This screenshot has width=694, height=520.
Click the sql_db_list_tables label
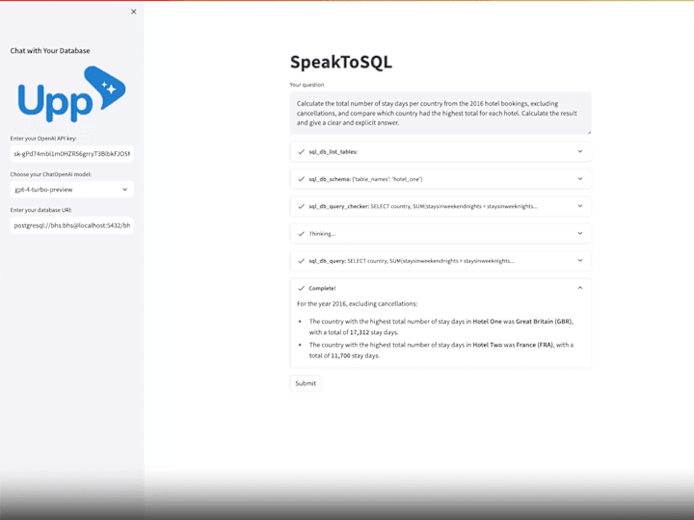pos(334,152)
